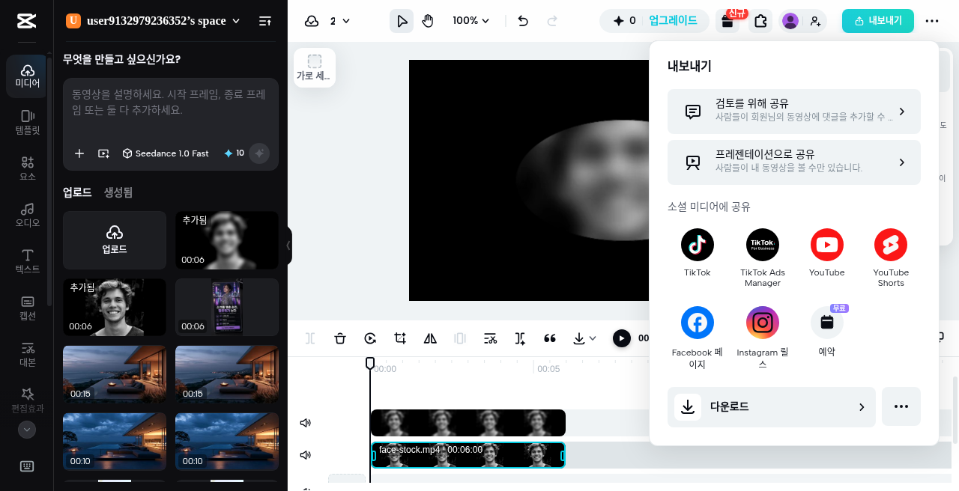Undo the last edit
Viewport: 959px width, 491px height.
(x=523, y=21)
